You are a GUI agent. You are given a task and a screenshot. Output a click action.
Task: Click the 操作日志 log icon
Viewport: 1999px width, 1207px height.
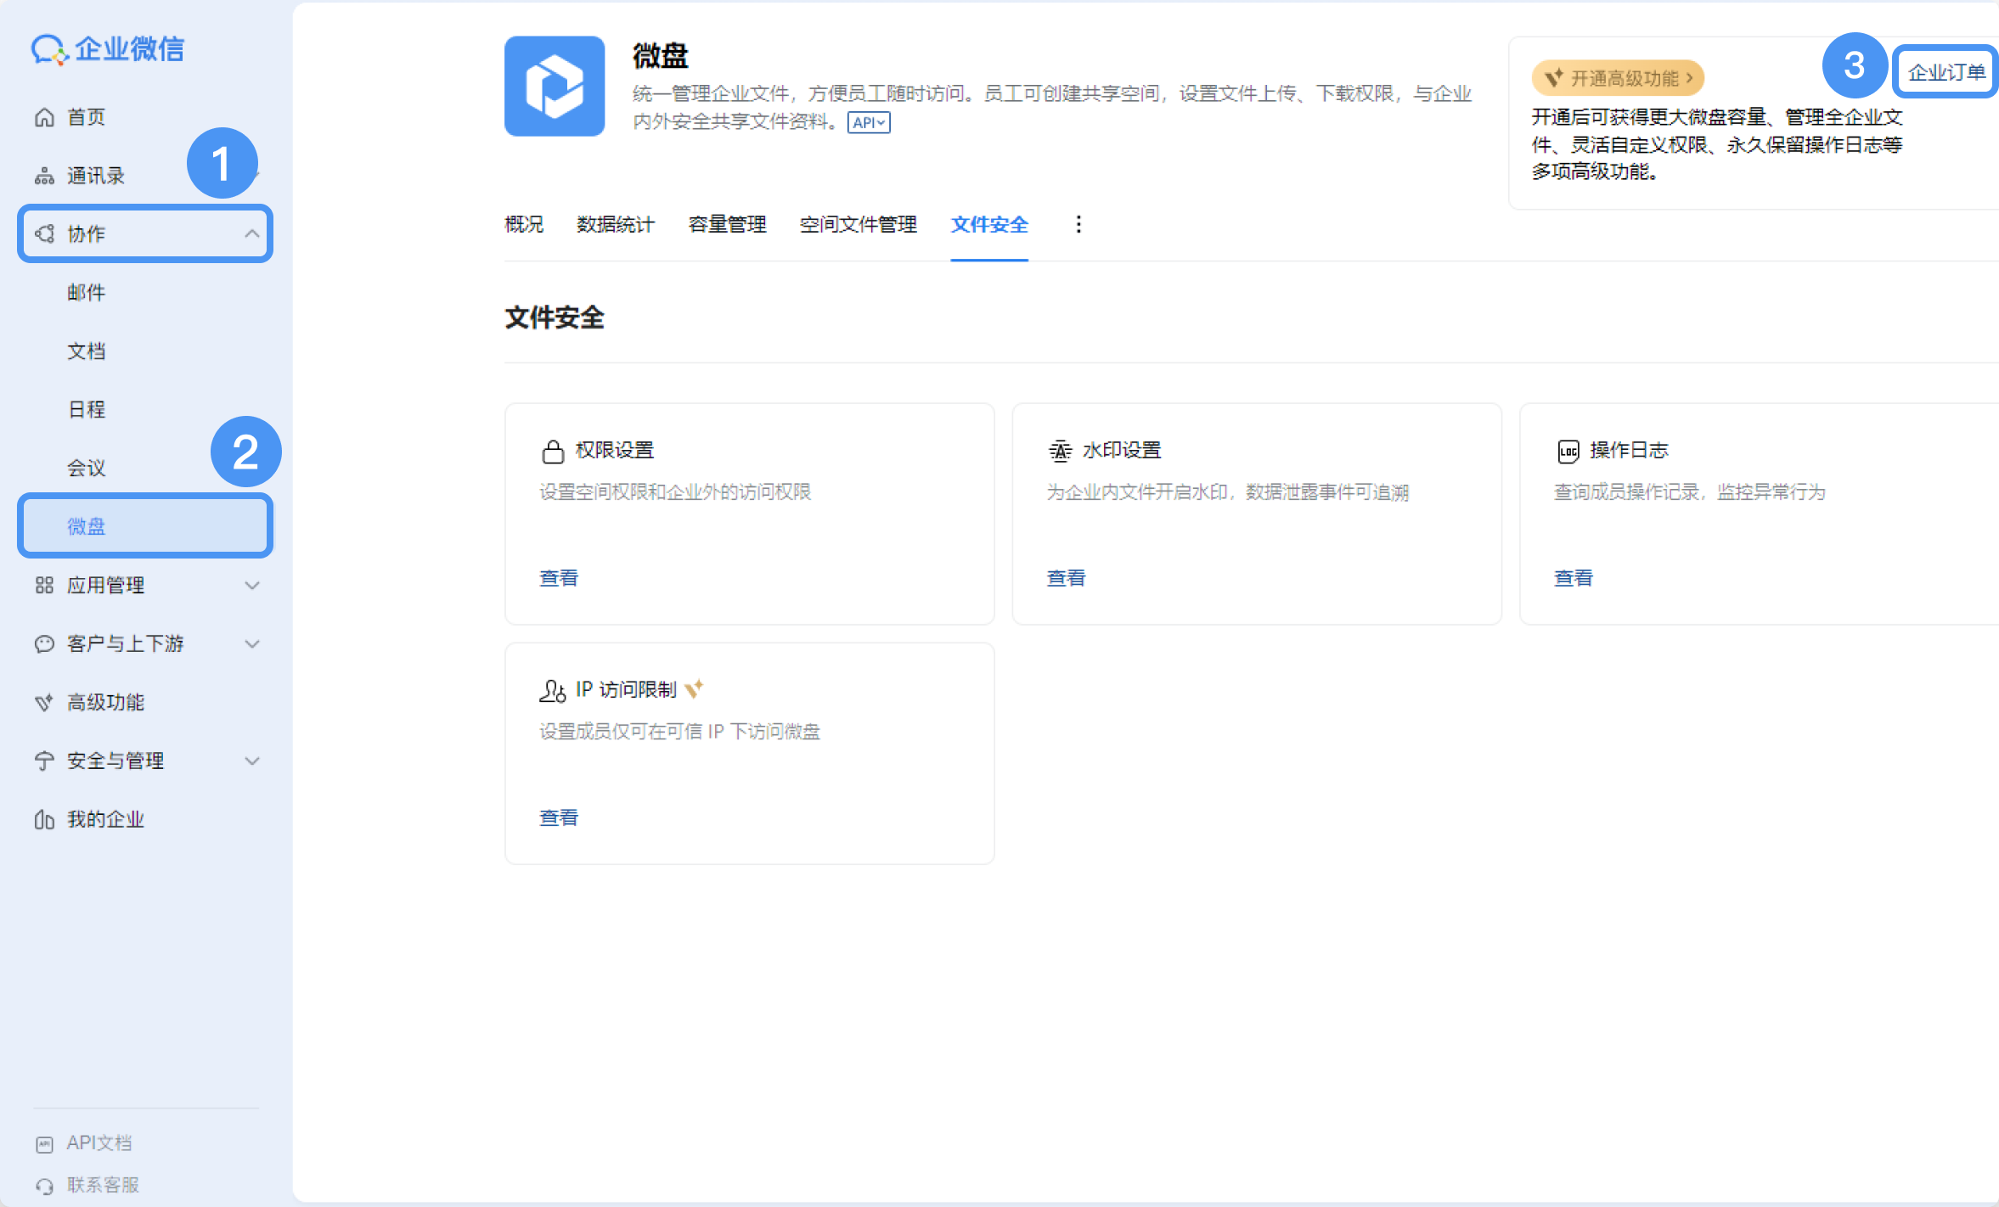(1568, 451)
